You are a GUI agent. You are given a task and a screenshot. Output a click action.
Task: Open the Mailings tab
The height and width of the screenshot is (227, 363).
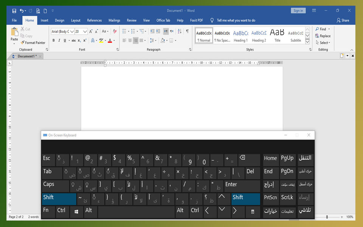[114, 20]
